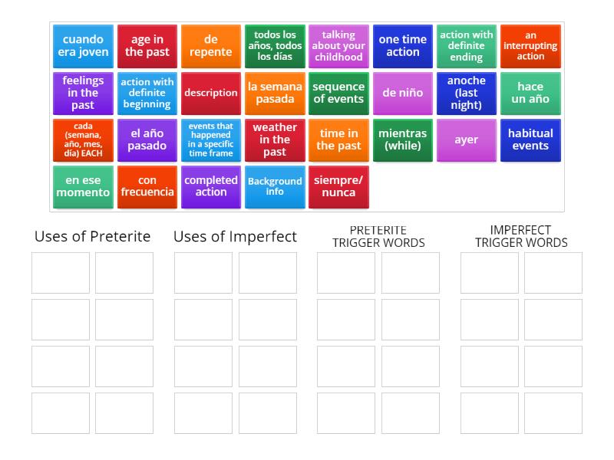This screenshot has width=614, height=460.
Task: Click the "siempre/nunca" card
Action: 338,186
